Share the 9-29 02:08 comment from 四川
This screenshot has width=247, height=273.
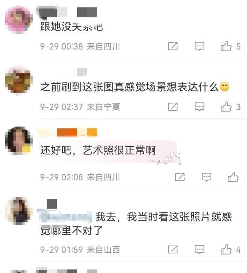click(180, 177)
